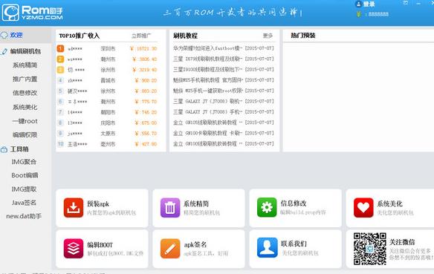Click the purple trash 系统精简 icon
This screenshot has width=434, height=274.
click(x=170, y=207)
